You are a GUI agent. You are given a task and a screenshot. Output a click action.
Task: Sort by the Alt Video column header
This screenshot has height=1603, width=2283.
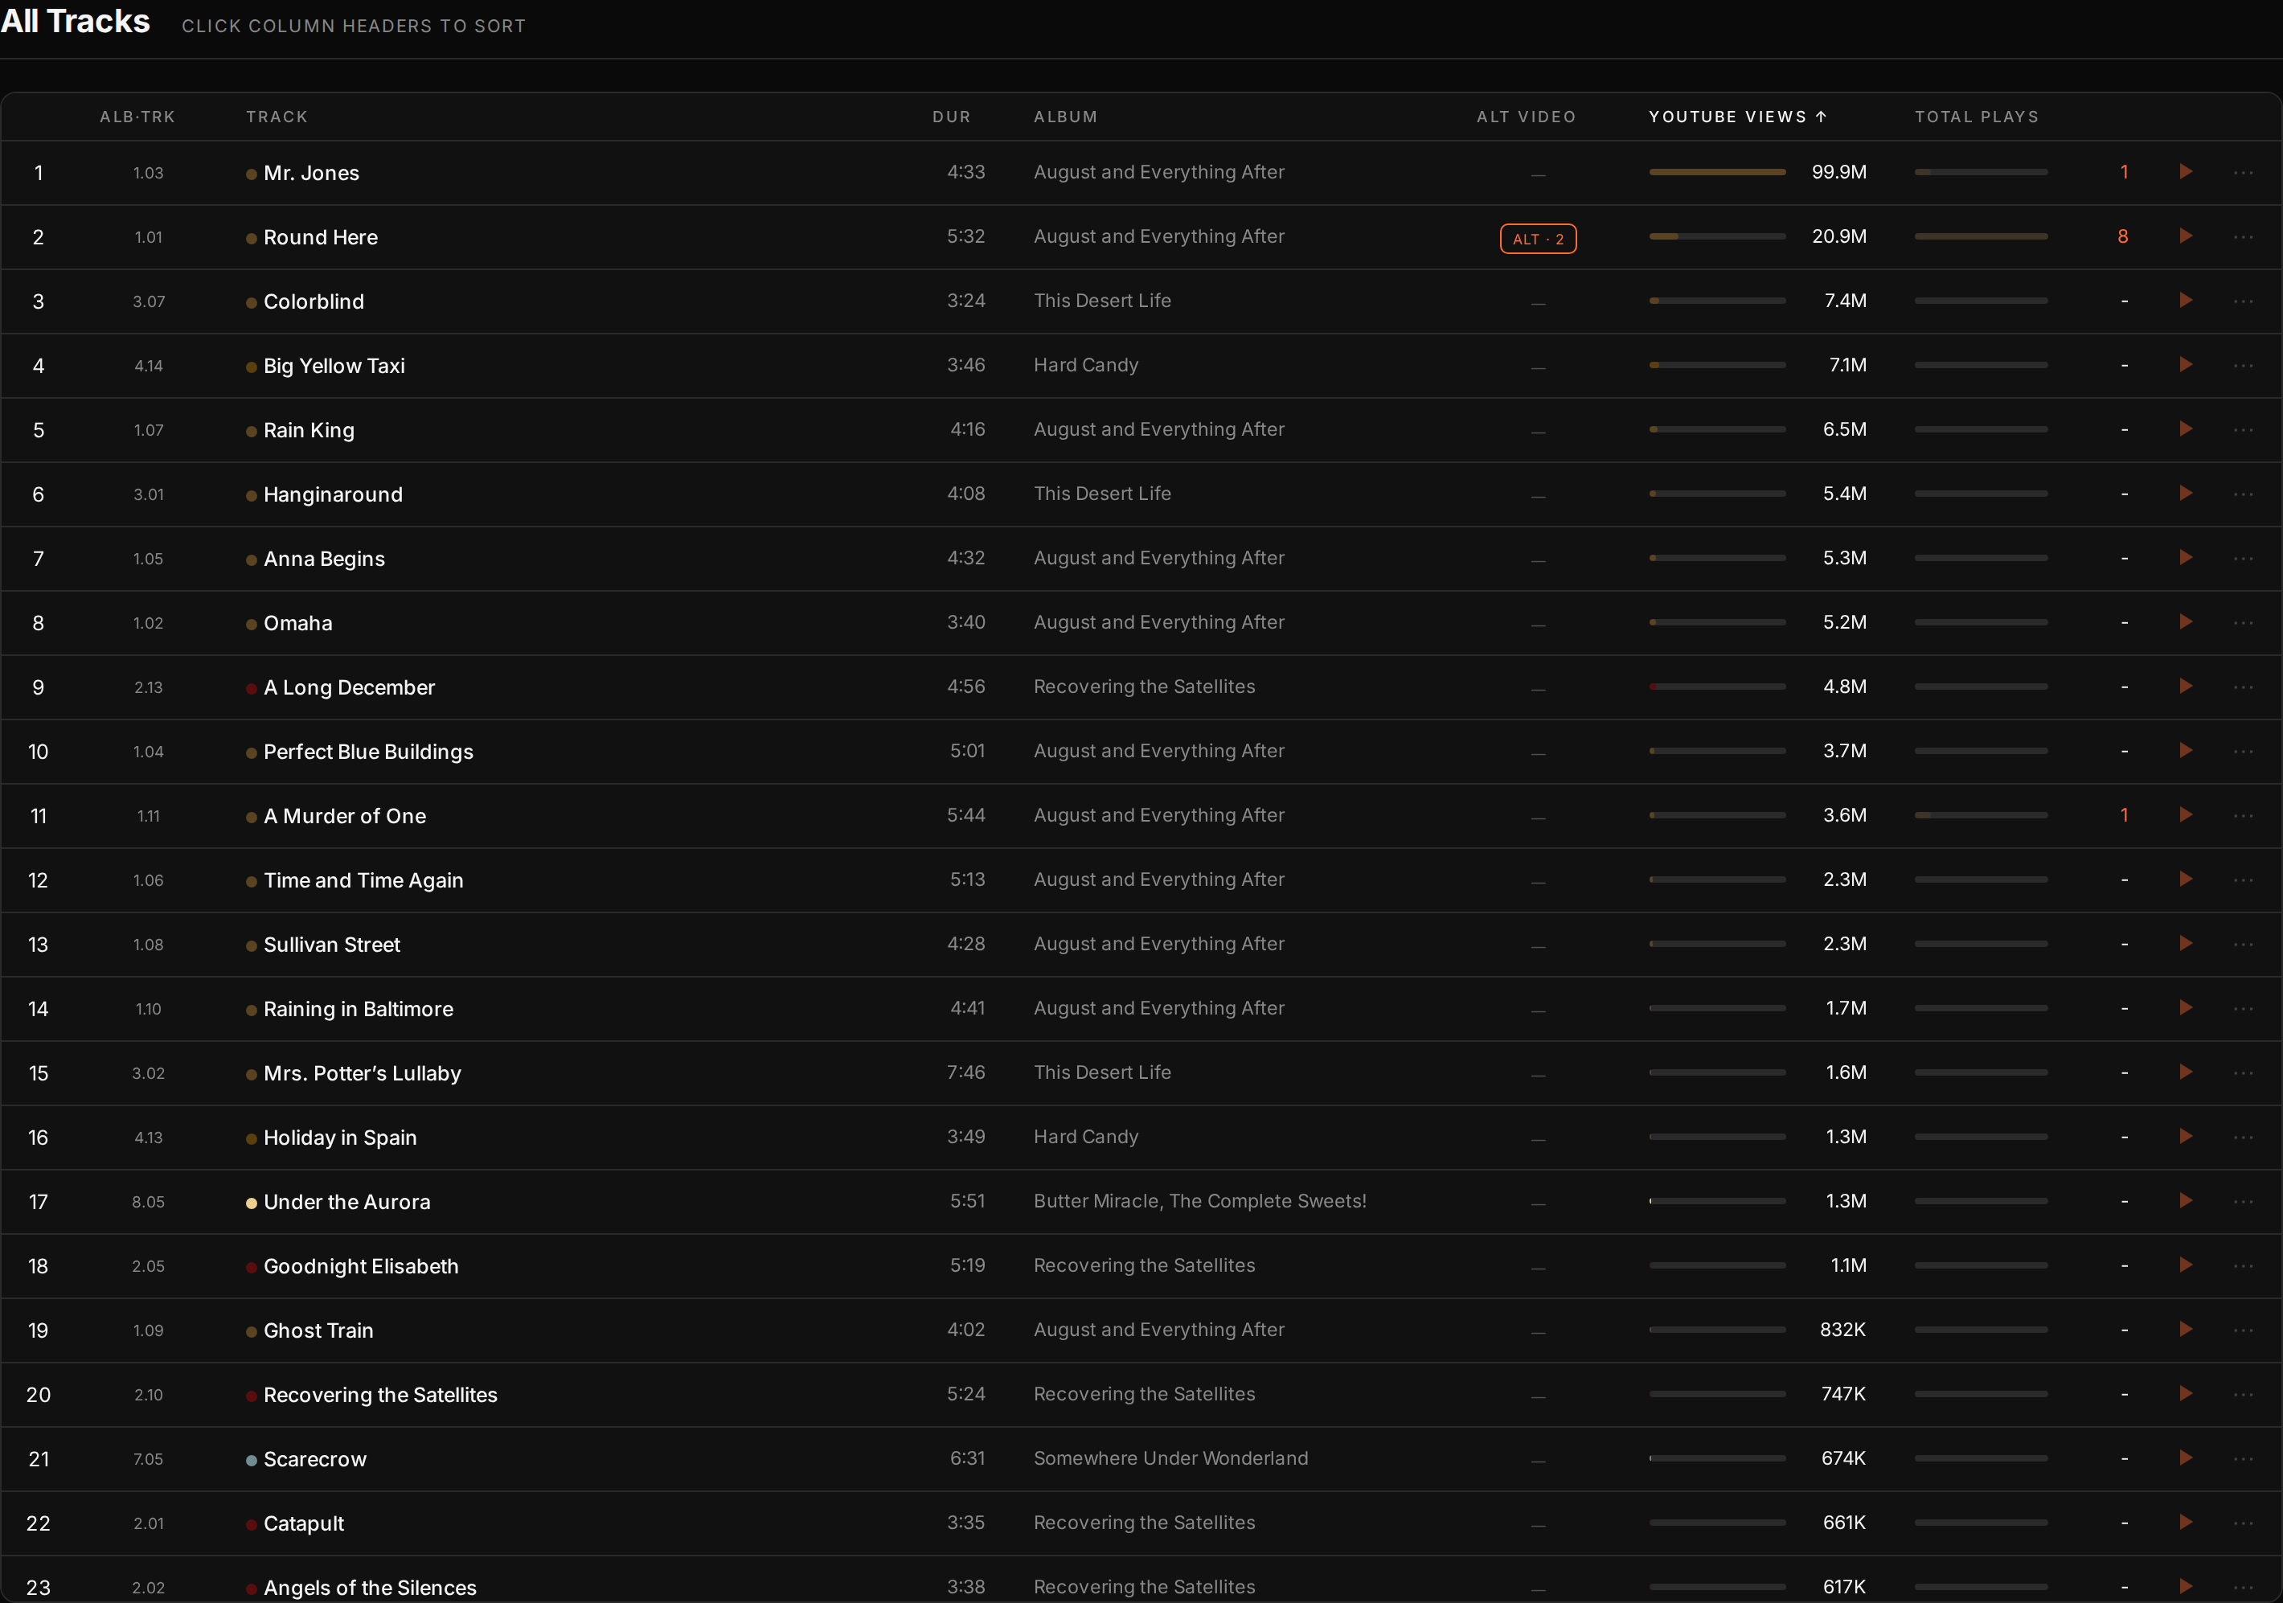point(1527,117)
